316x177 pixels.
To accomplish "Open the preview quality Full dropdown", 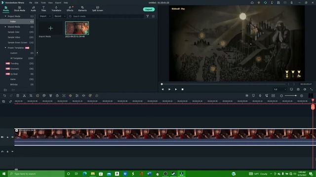I will (x=280, y=89).
